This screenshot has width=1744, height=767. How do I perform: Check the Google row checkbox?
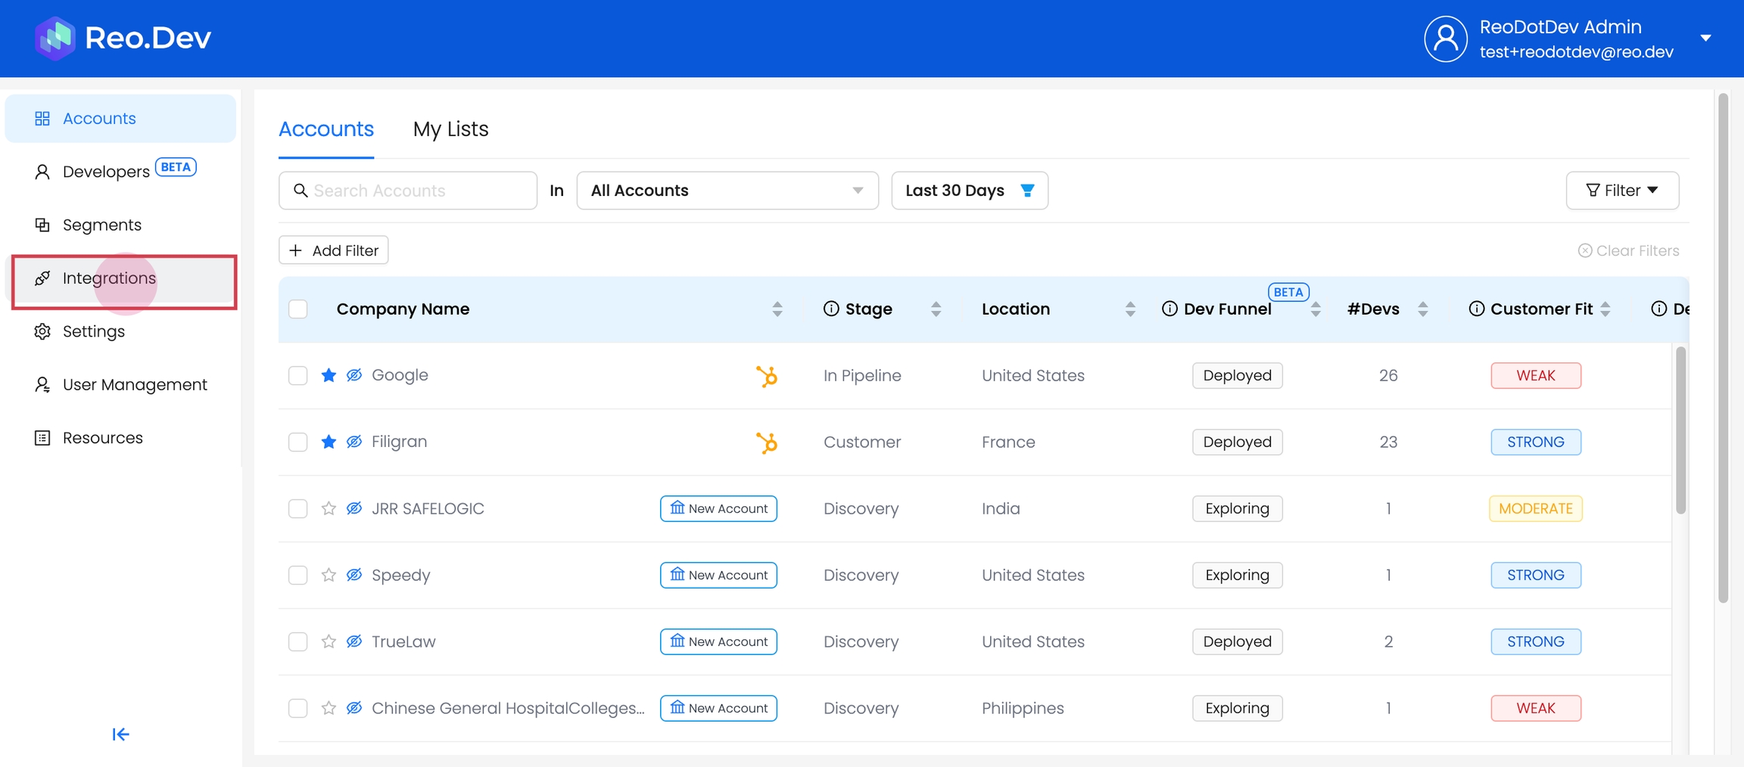click(298, 376)
